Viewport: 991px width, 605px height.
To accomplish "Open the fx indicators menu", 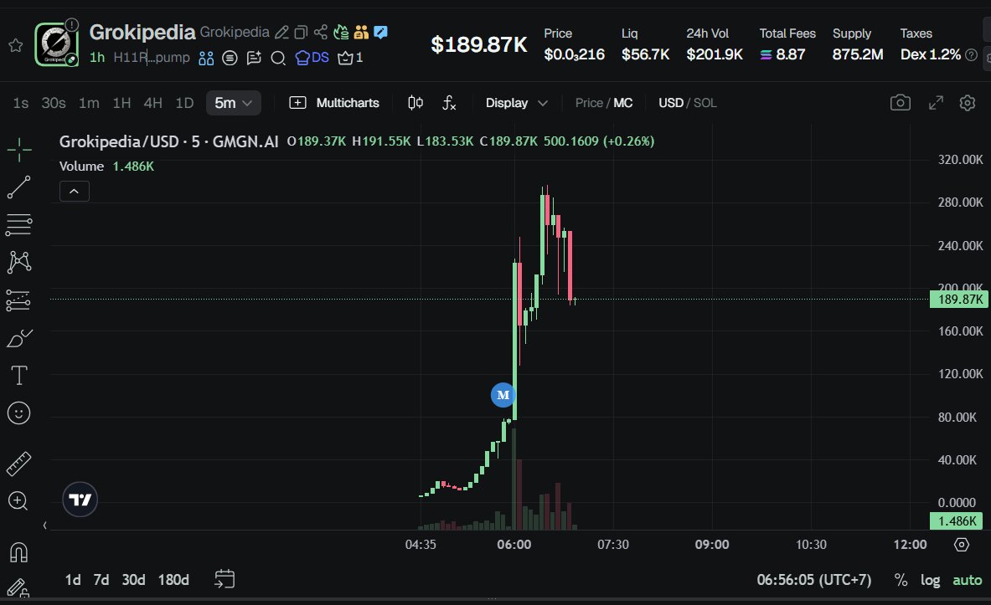I will coord(449,103).
